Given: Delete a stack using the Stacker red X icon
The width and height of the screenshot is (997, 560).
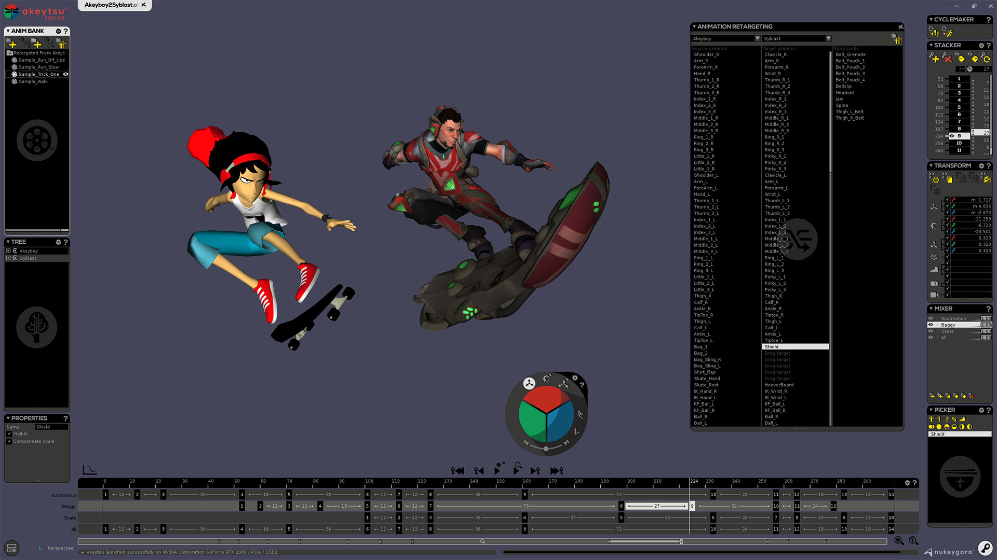Looking at the screenshot, I should click(x=948, y=59).
